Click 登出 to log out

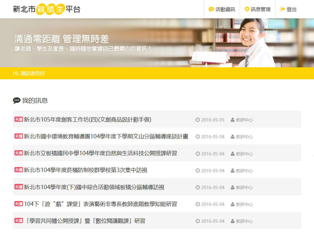coord(288,9)
